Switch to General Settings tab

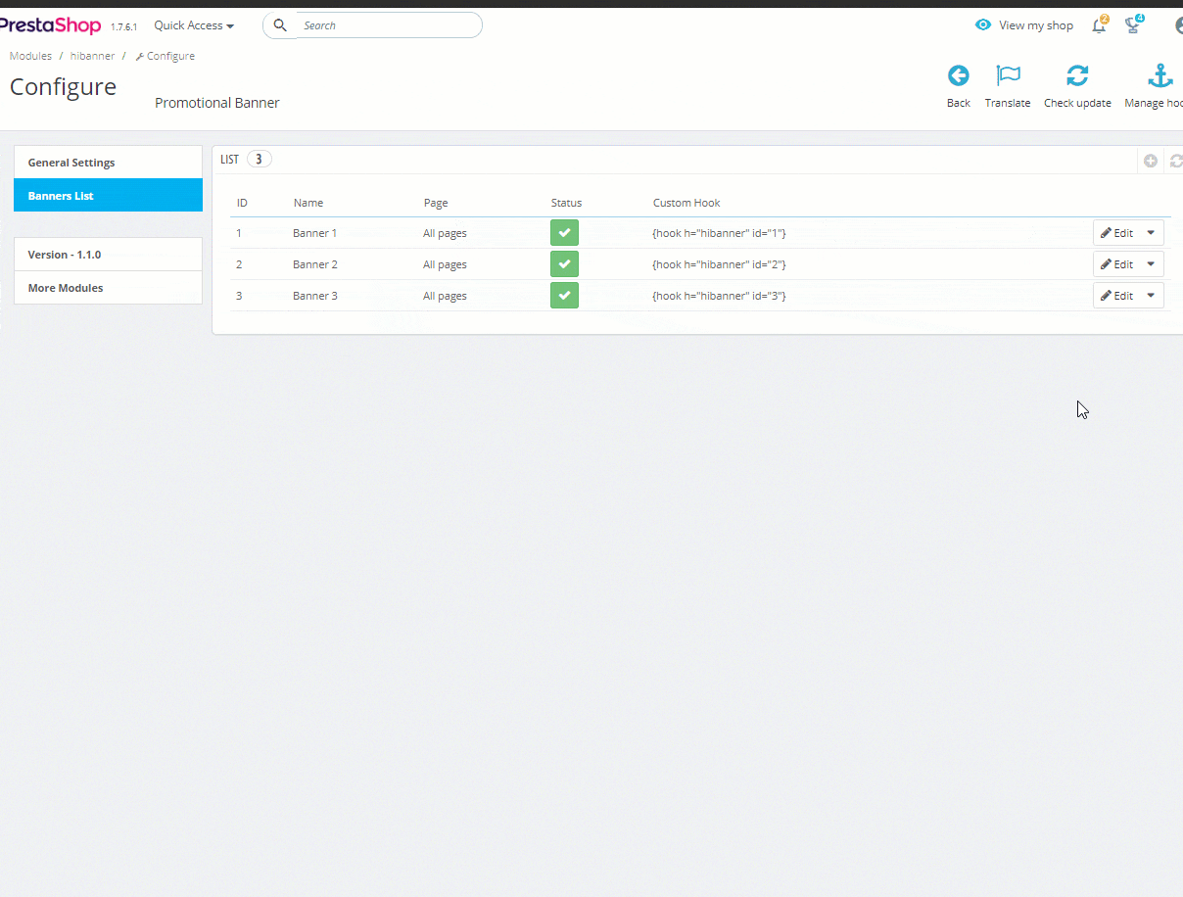[108, 163]
